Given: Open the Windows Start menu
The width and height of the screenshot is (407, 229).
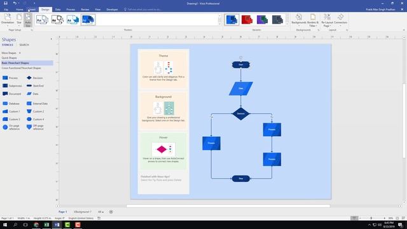Looking at the screenshot, I should click(x=5, y=225).
